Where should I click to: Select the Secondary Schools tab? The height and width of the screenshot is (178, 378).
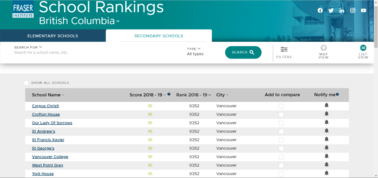click(159, 36)
